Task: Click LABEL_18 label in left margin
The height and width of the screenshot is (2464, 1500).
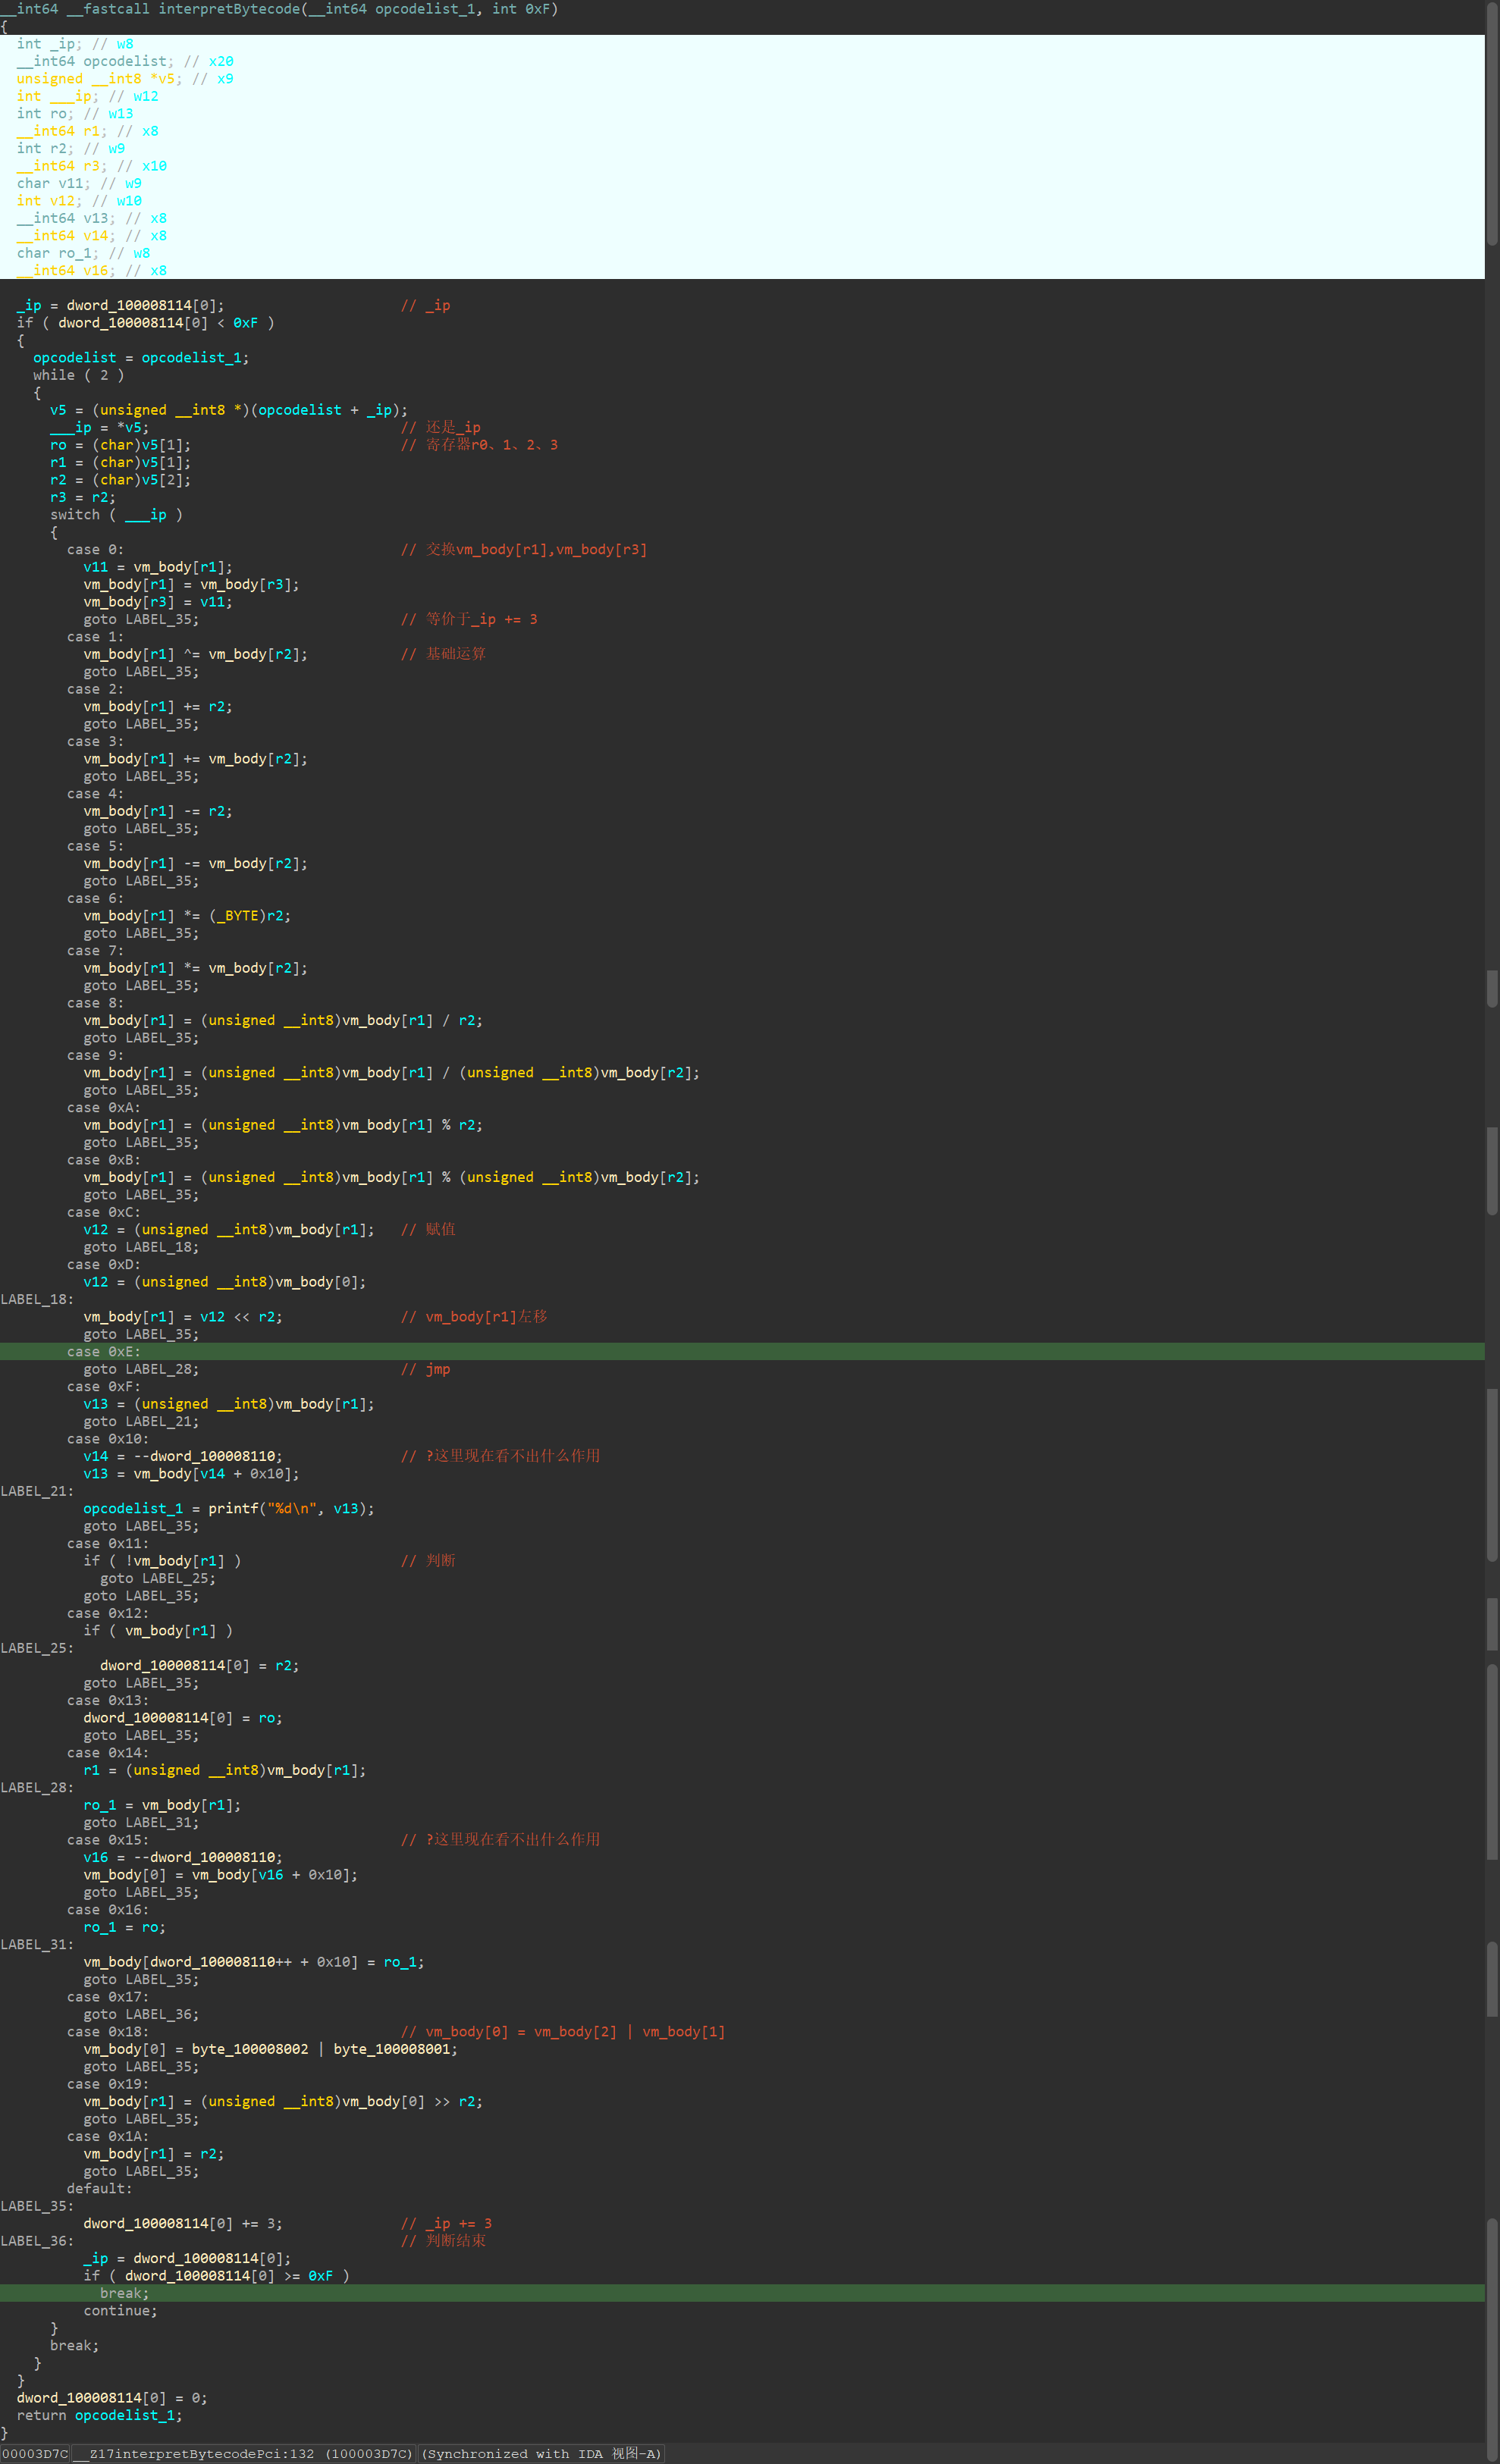Action: tap(37, 1299)
